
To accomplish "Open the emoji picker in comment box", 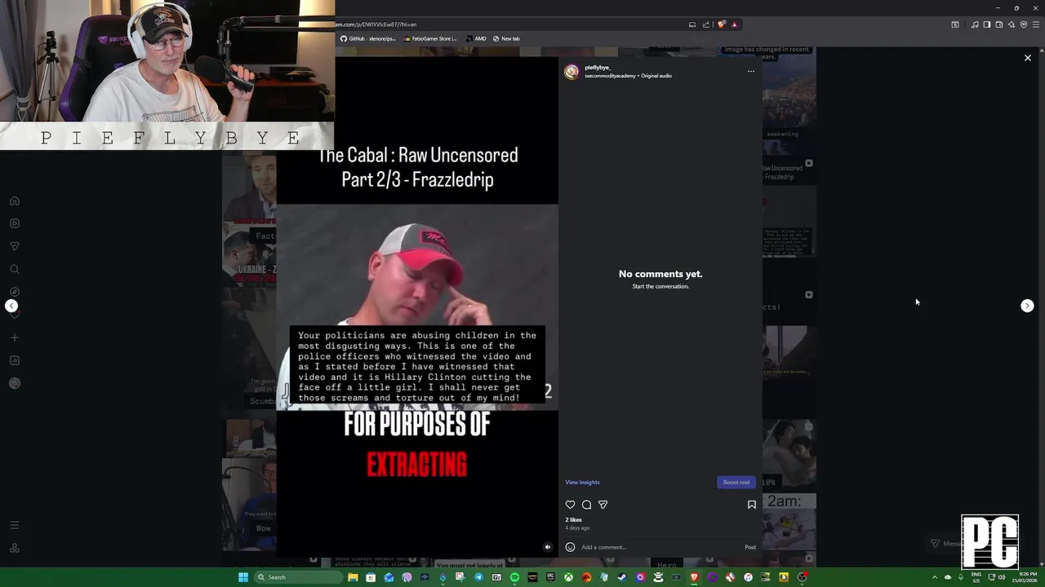I will (x=570, y=547).
